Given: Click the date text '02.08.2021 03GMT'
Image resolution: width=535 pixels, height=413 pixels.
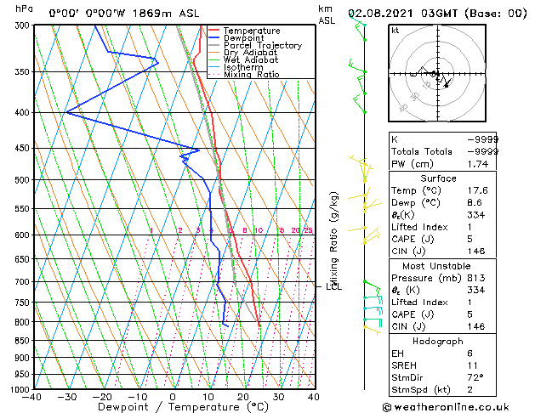Looking at the screenshot, I should point(402,14).
